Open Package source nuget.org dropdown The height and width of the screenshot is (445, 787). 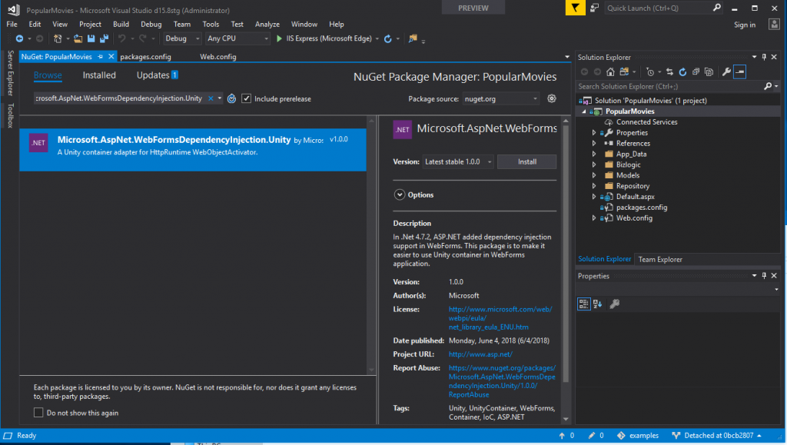(500, 99)
